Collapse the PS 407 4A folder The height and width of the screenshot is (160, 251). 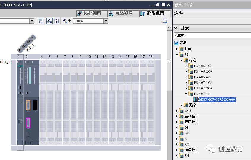(x=186, y=94)
